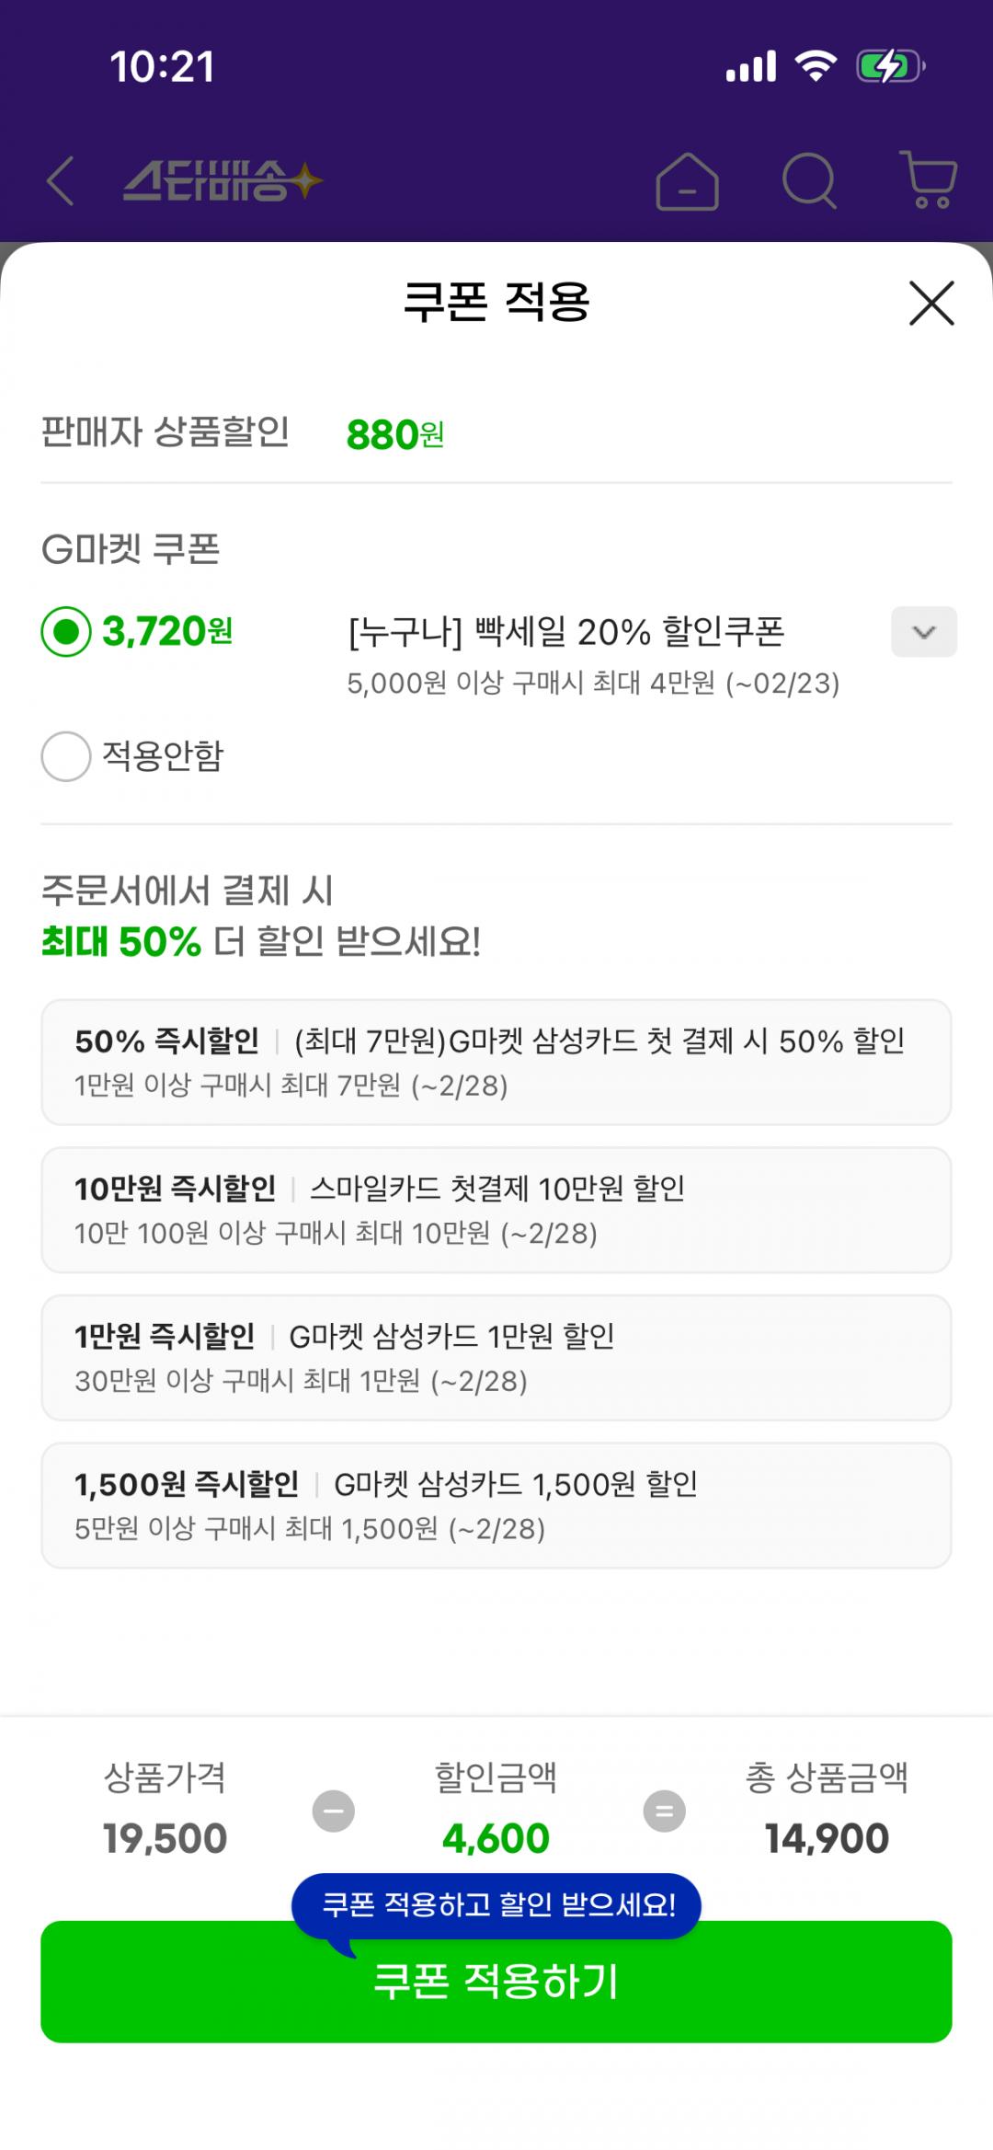
Task: Expand the 빡세일 20% coupon dropdown
Action: pos(923,632)
